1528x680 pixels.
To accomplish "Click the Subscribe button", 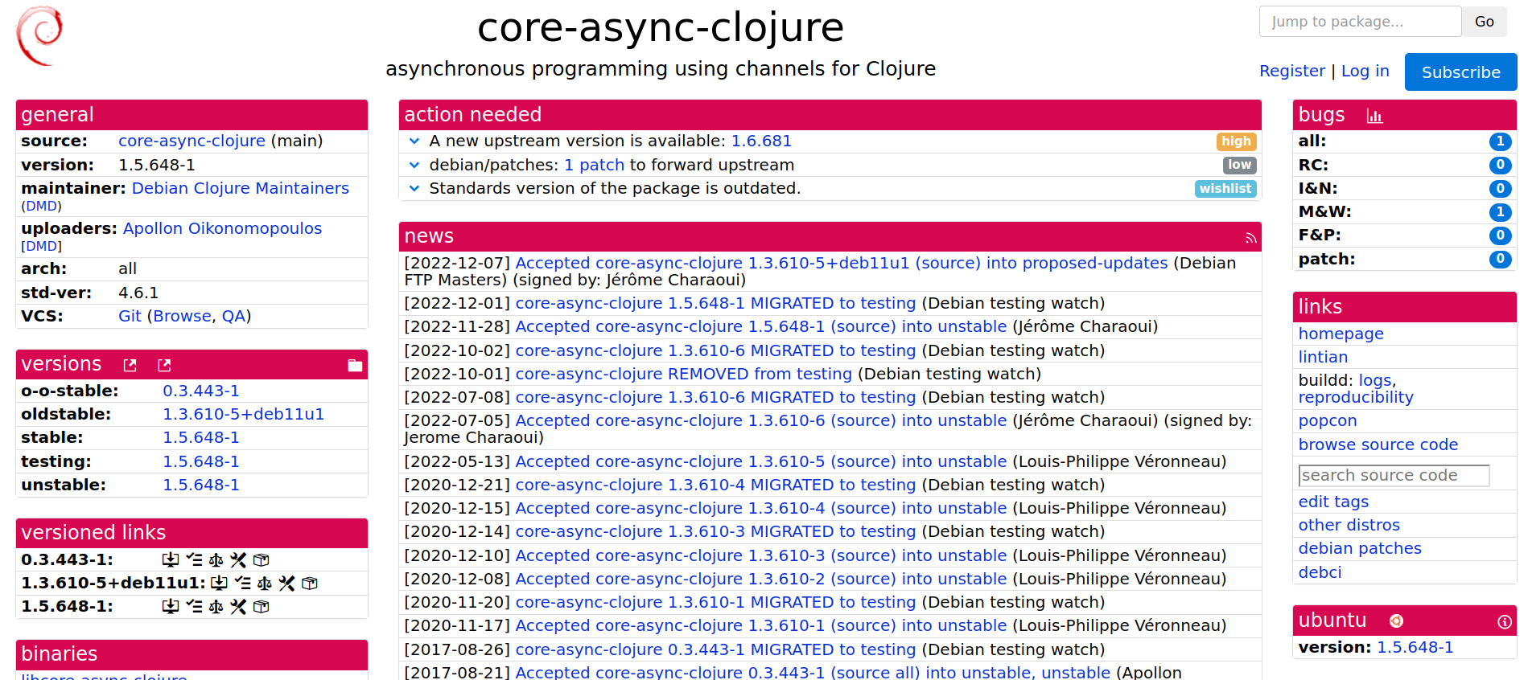I will (1460, 72).
